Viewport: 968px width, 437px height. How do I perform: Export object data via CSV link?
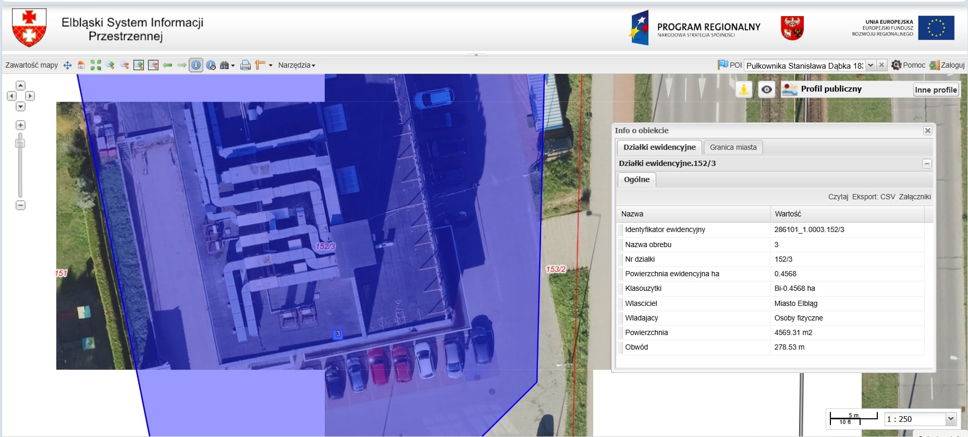point(887,197)
